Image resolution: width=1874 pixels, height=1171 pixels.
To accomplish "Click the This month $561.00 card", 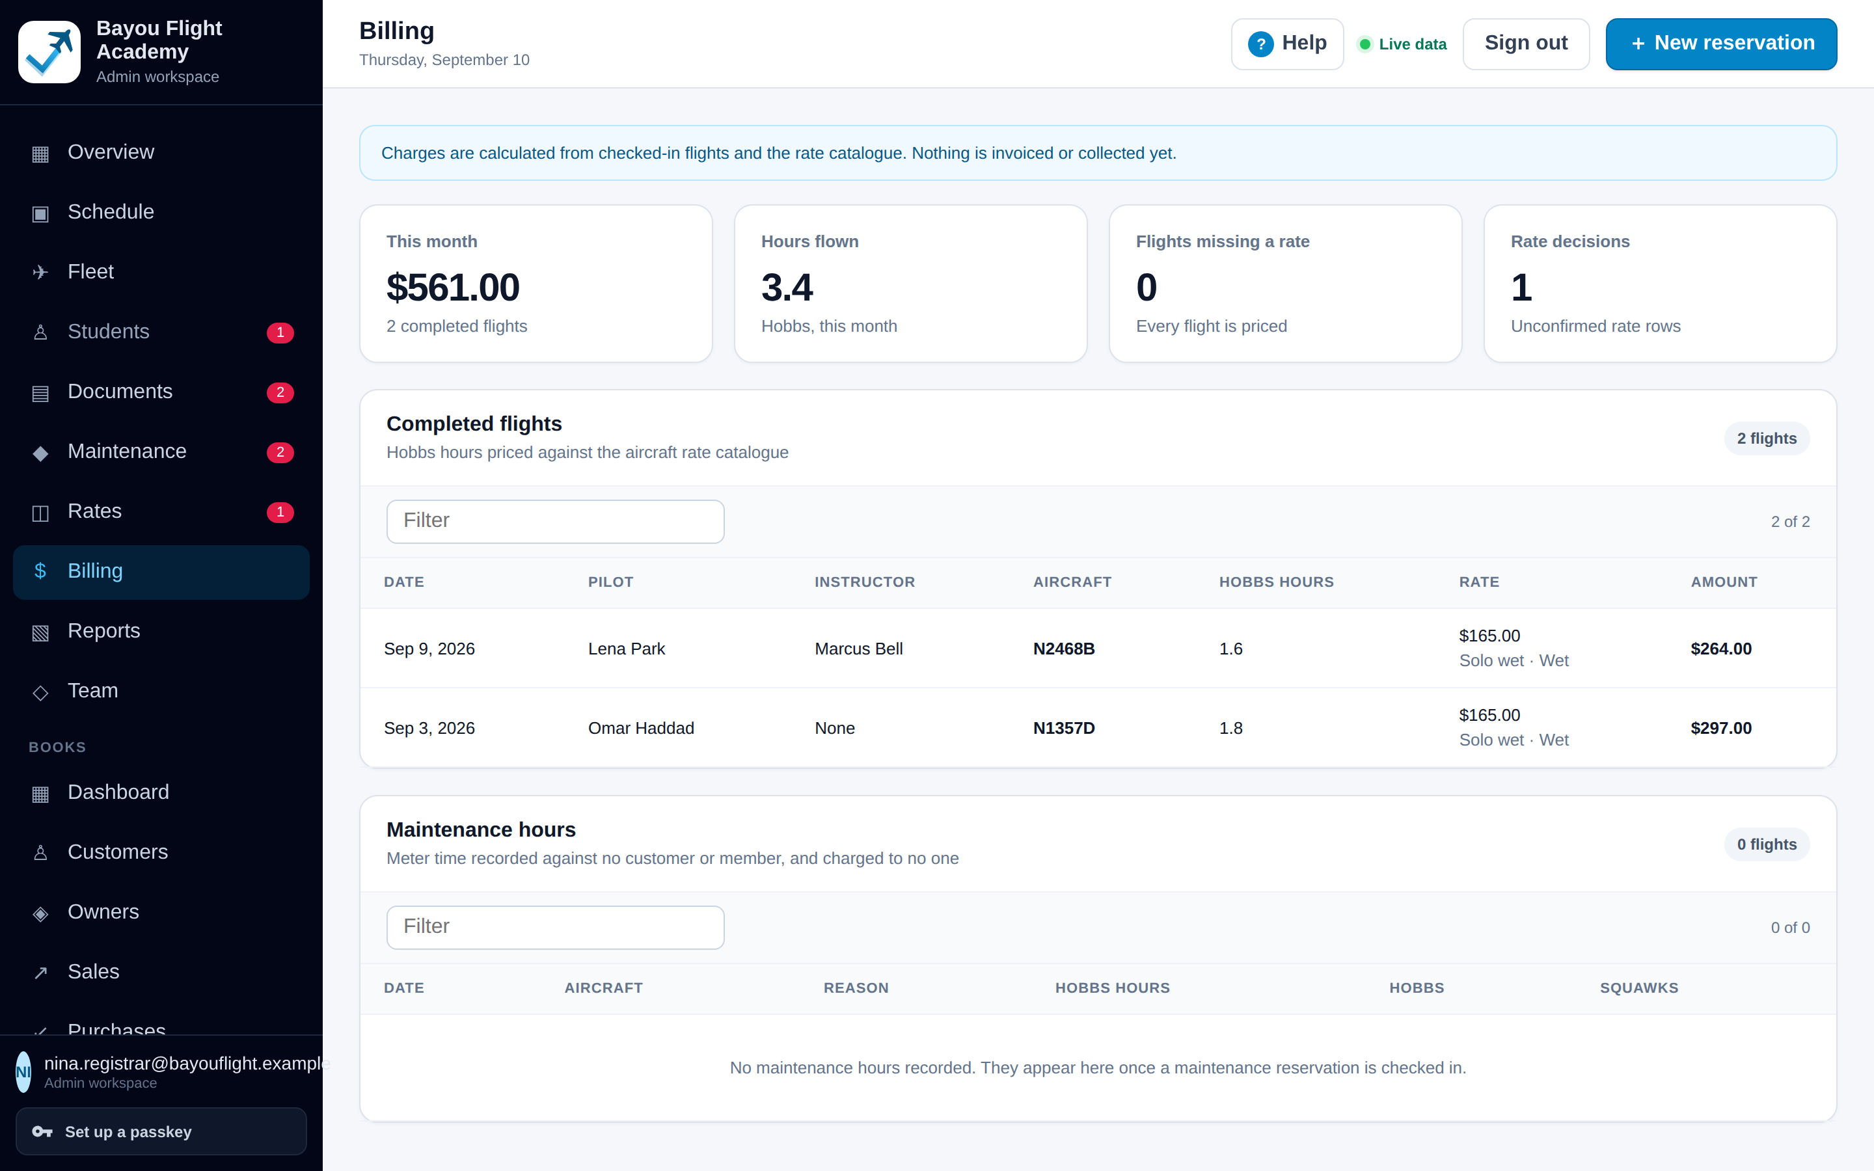I will point(536,284).
